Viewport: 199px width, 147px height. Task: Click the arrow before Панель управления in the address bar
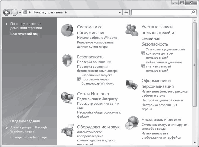click(x=30, y=12)
